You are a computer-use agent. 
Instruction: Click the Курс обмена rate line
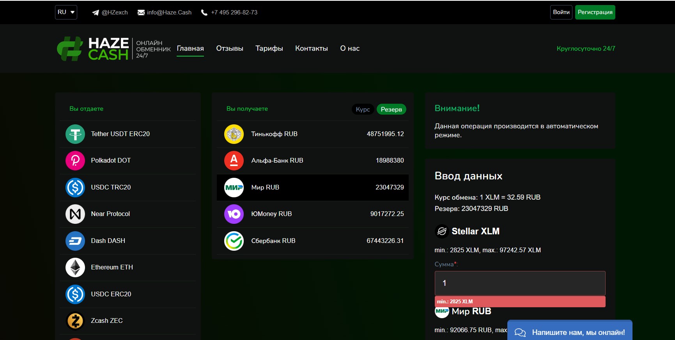(487, 197)
